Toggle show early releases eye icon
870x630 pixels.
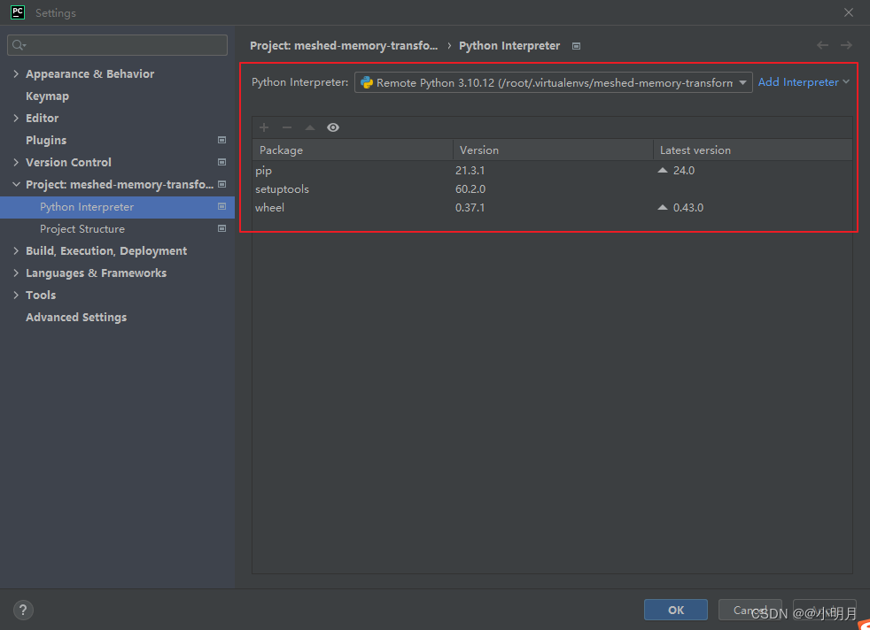333,127
